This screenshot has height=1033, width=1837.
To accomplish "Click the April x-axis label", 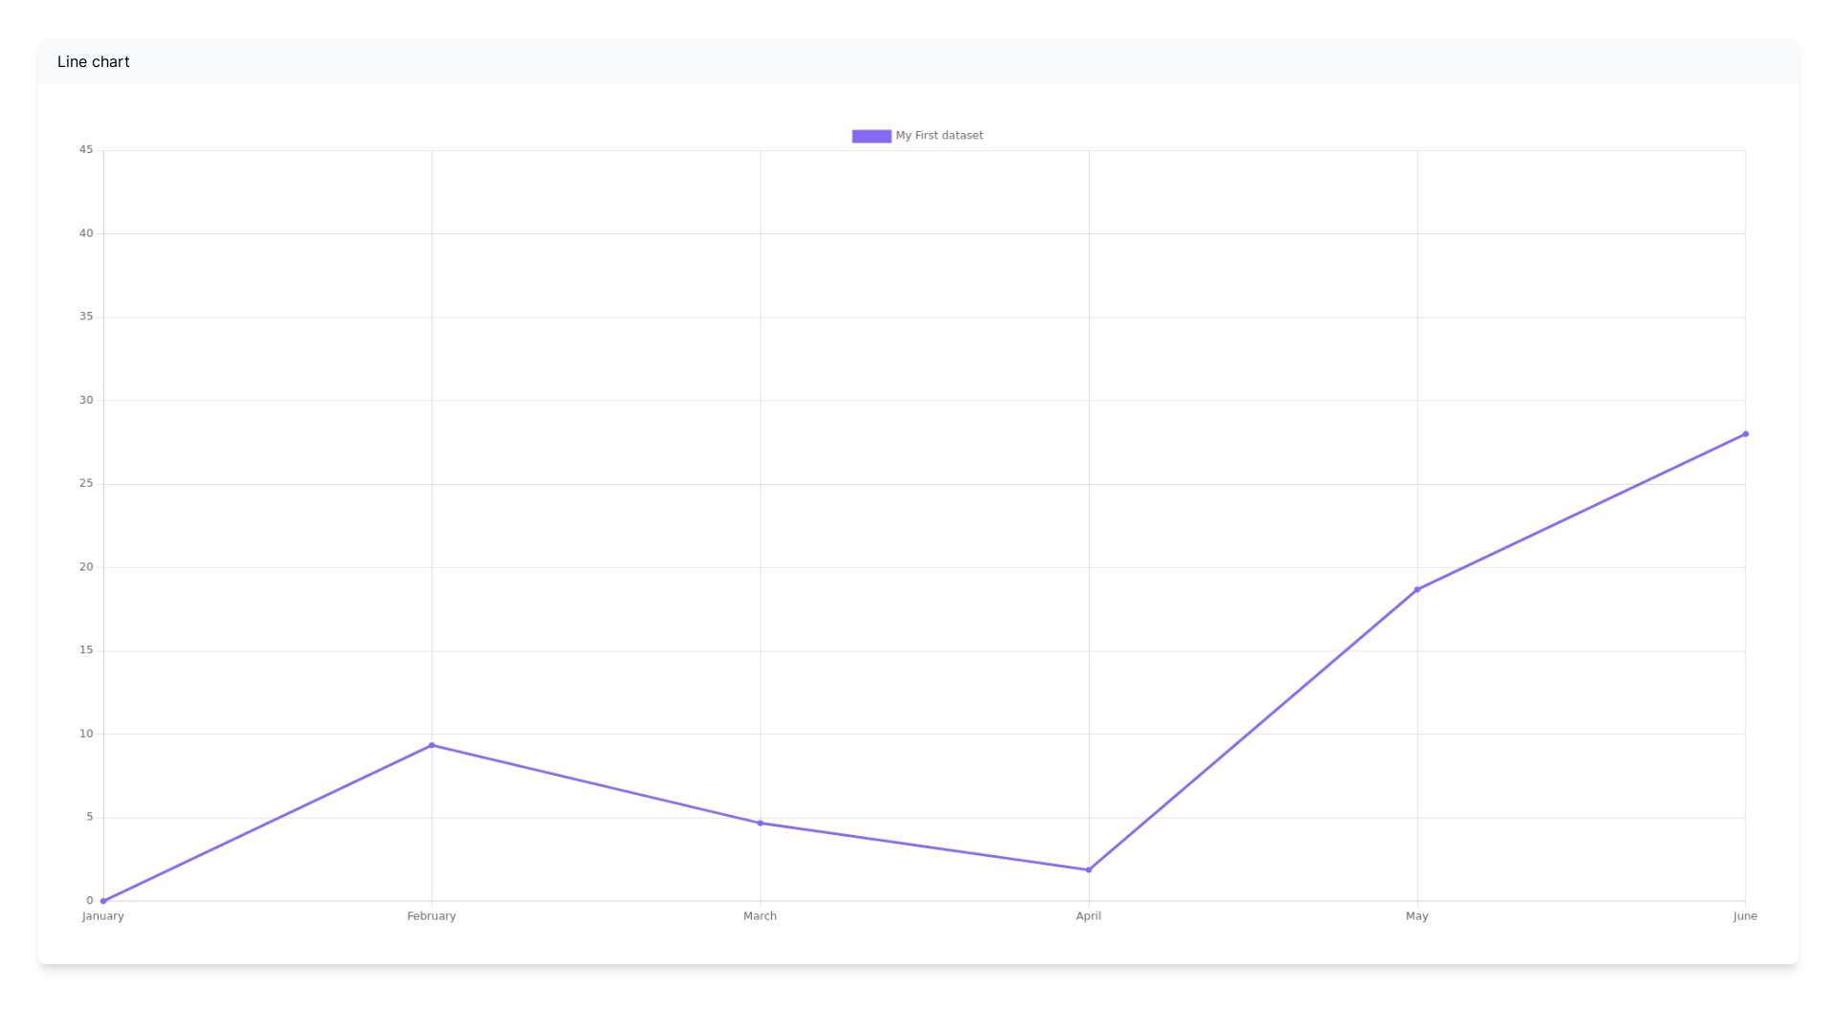I will click(x=1089, y=916).
